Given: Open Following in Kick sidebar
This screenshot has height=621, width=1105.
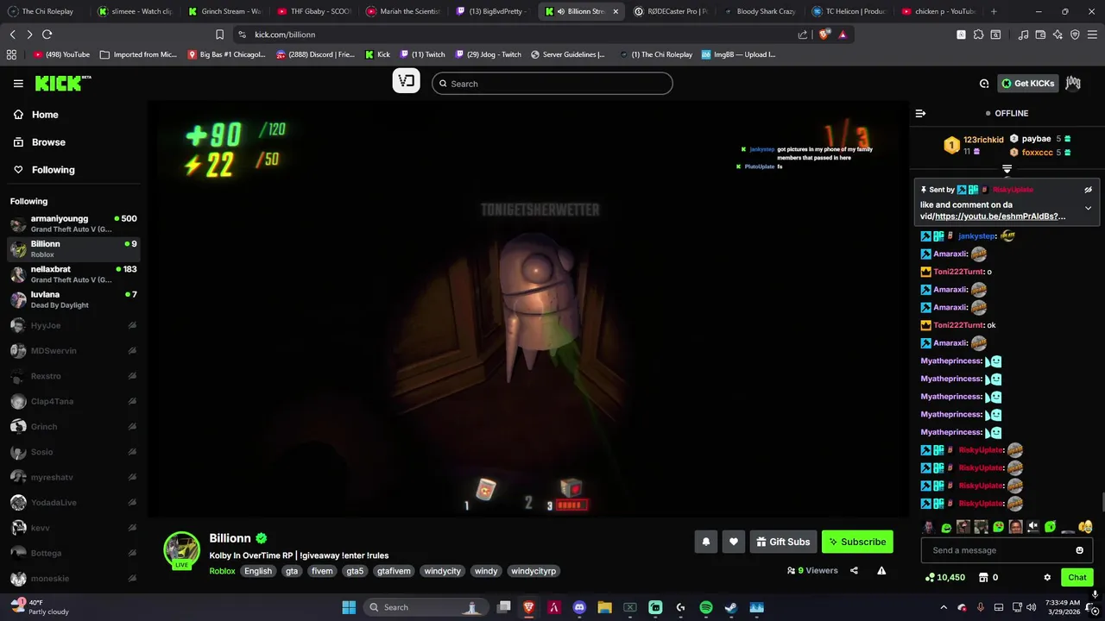Looking at the screenshot, I should [53, 170].
